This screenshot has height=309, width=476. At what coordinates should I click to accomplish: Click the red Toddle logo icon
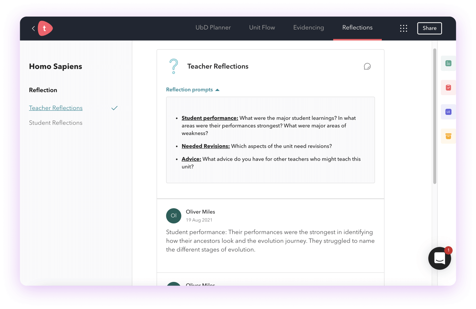tap(45, 28)
